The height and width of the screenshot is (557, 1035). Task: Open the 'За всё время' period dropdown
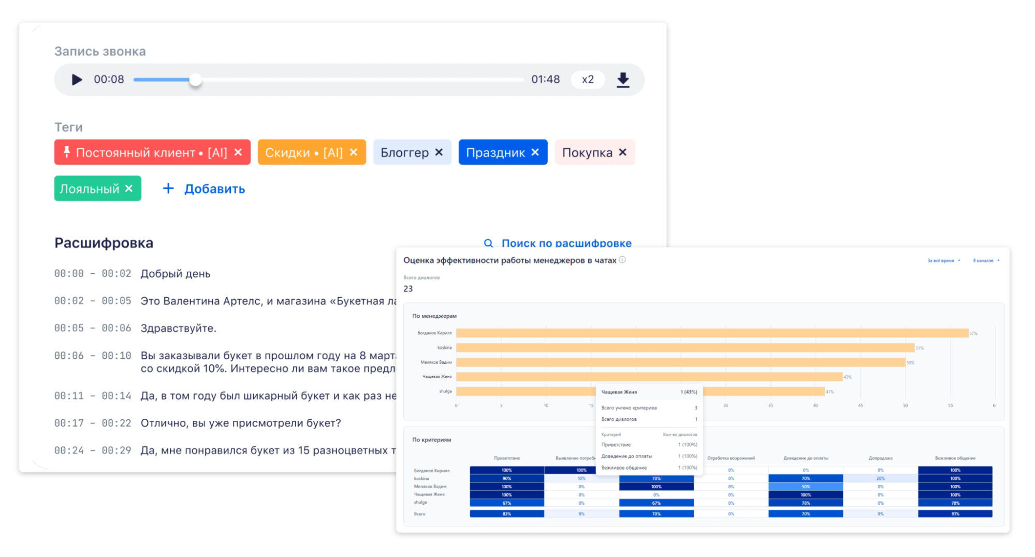click(943, 260)
